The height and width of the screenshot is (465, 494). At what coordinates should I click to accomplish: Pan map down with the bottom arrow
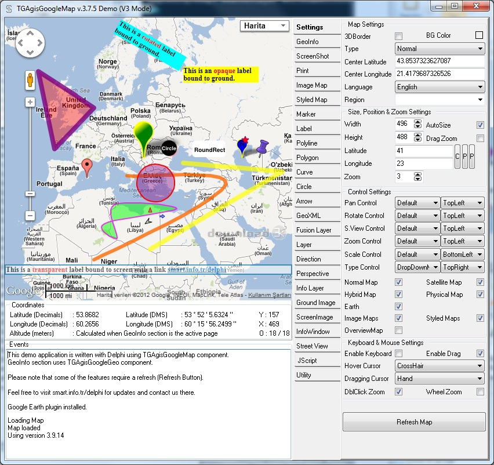(x=30, y=52)
